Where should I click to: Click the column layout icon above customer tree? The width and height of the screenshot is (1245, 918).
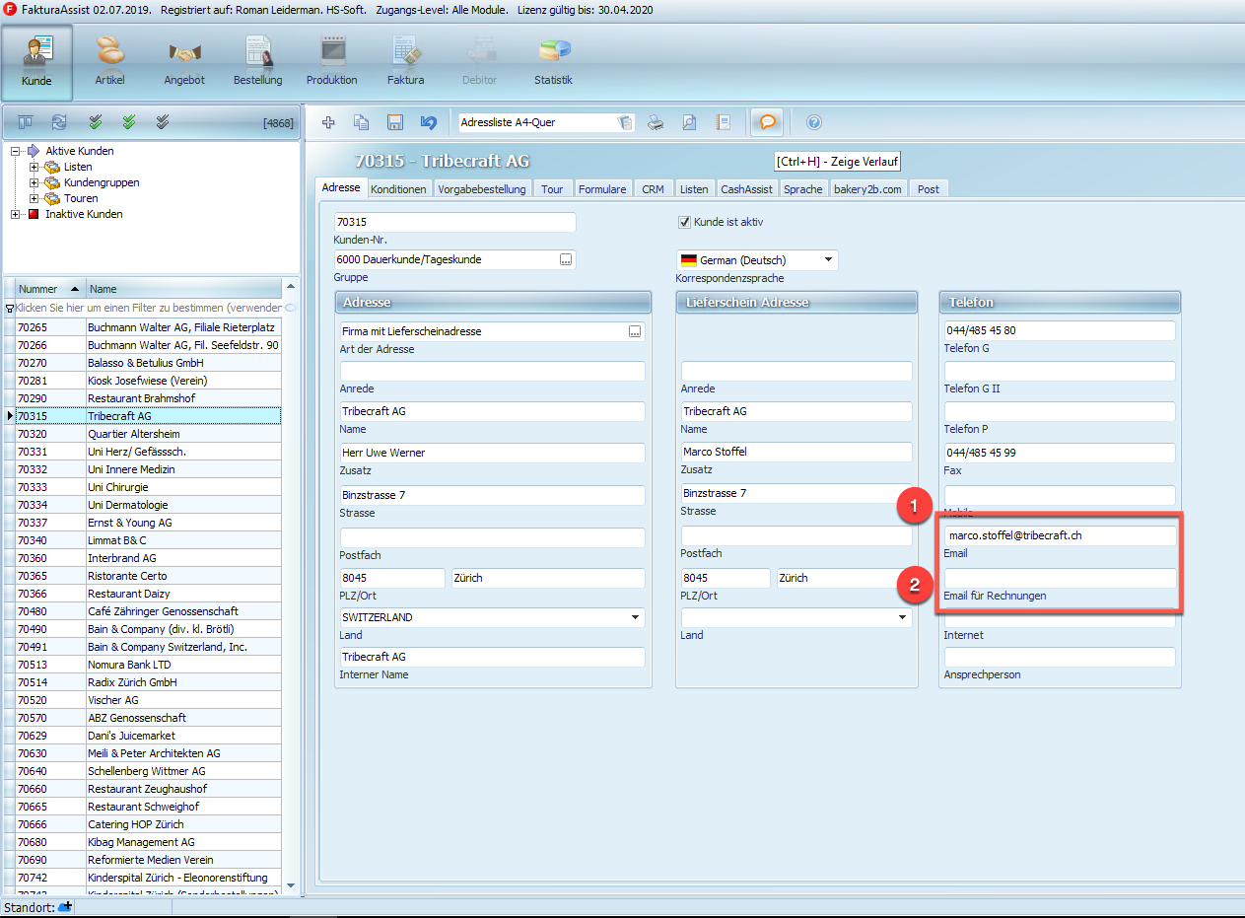point(26,122)
